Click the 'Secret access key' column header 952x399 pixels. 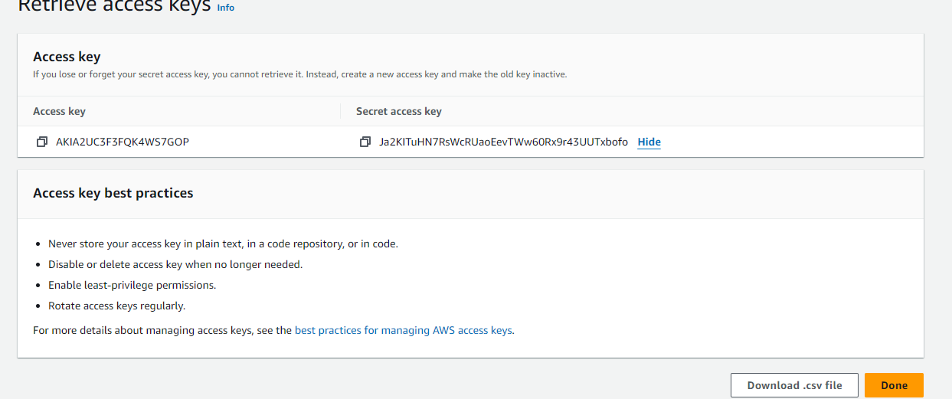[398, 112]
